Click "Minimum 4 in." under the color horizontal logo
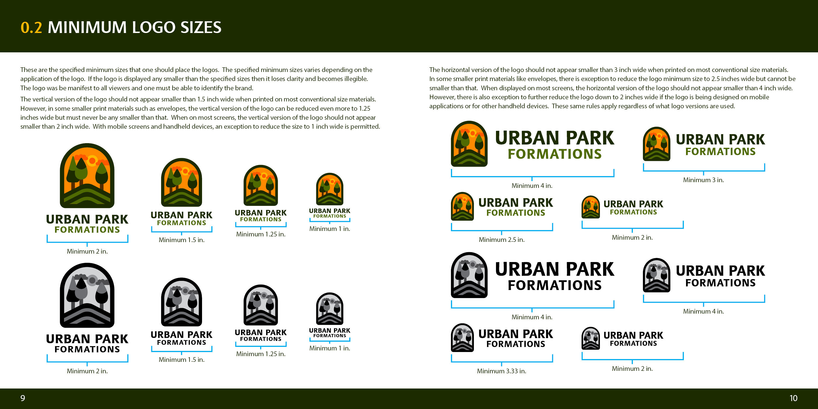This screenshot has width=818, height=409. (x=532, y=186)
